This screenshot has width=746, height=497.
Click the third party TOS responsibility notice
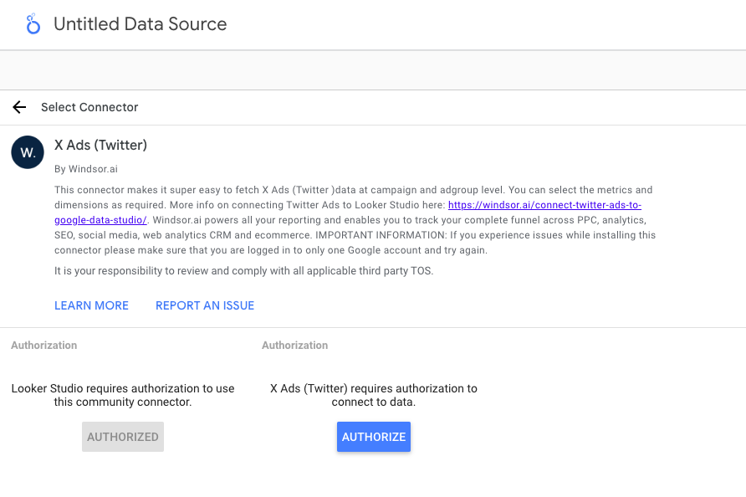coord(243,271)
